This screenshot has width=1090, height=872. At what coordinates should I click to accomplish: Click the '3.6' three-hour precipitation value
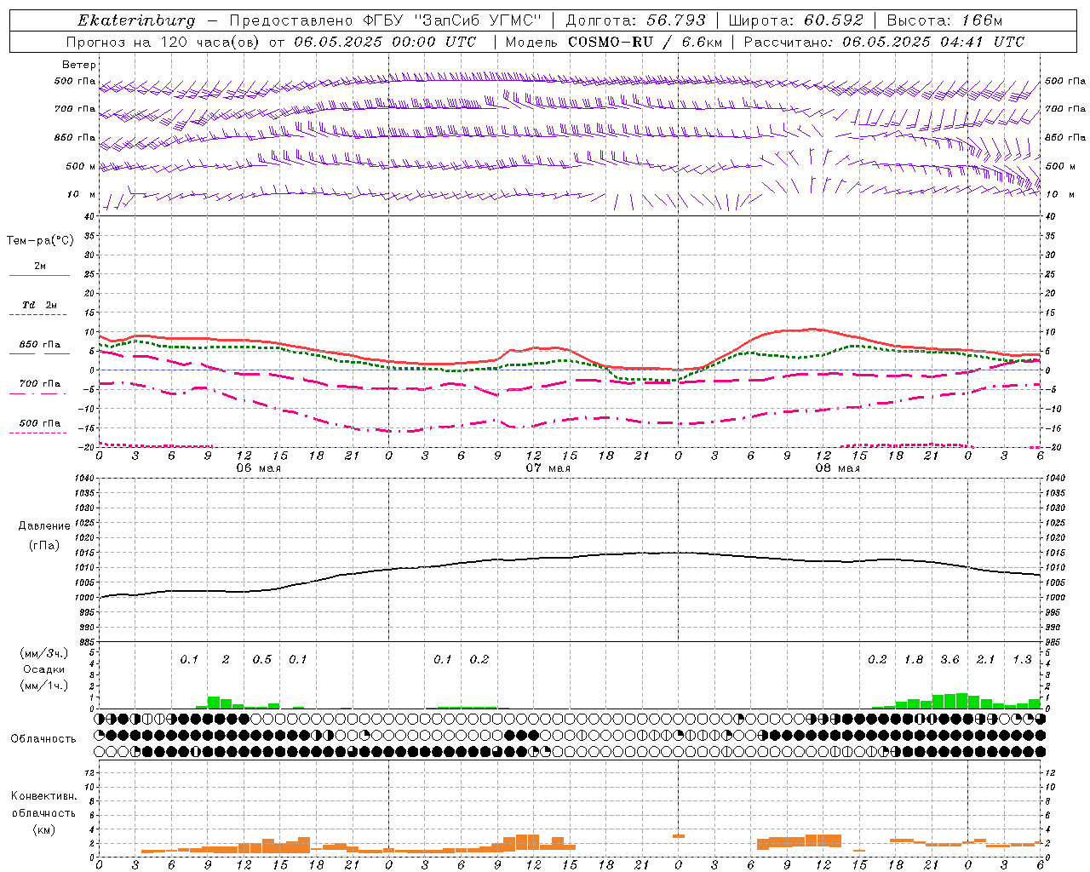coord(949,659)
